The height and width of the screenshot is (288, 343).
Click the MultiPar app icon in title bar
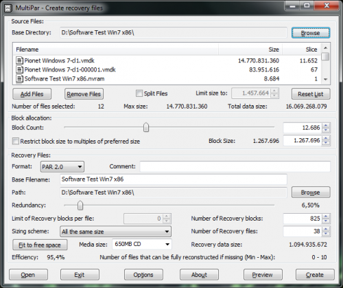[8, 8]
